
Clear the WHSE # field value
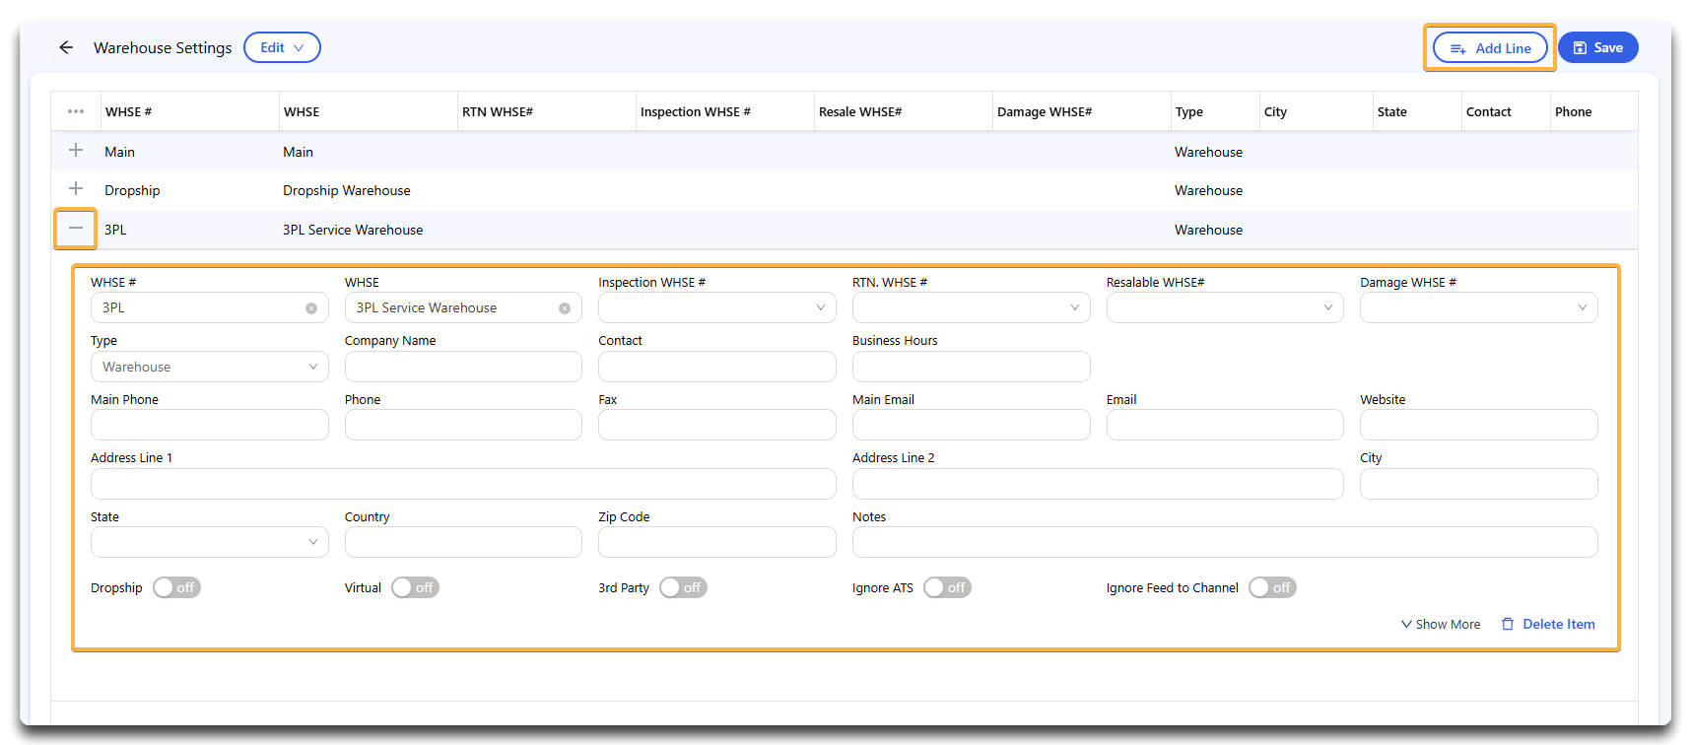click(x=311, y=308)
